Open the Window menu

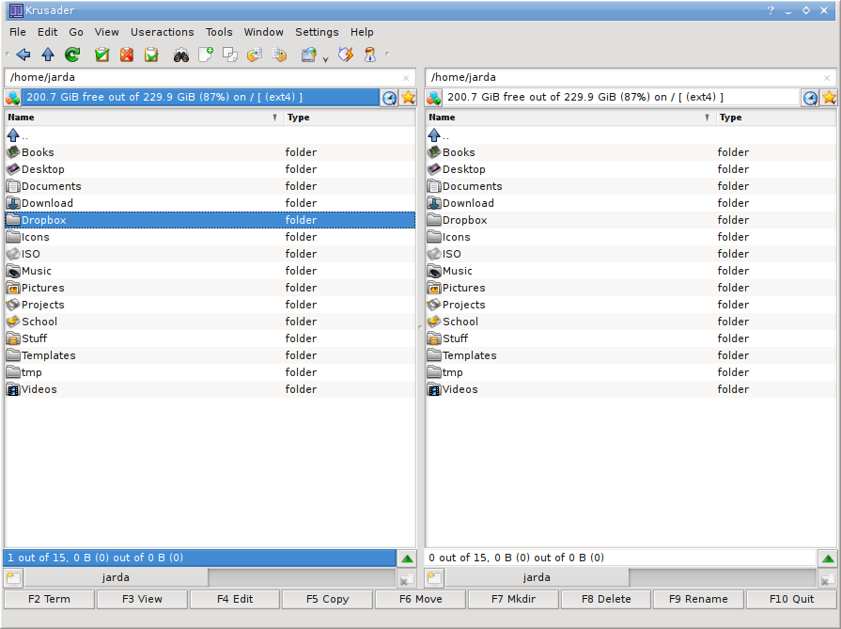click(263, 32)
